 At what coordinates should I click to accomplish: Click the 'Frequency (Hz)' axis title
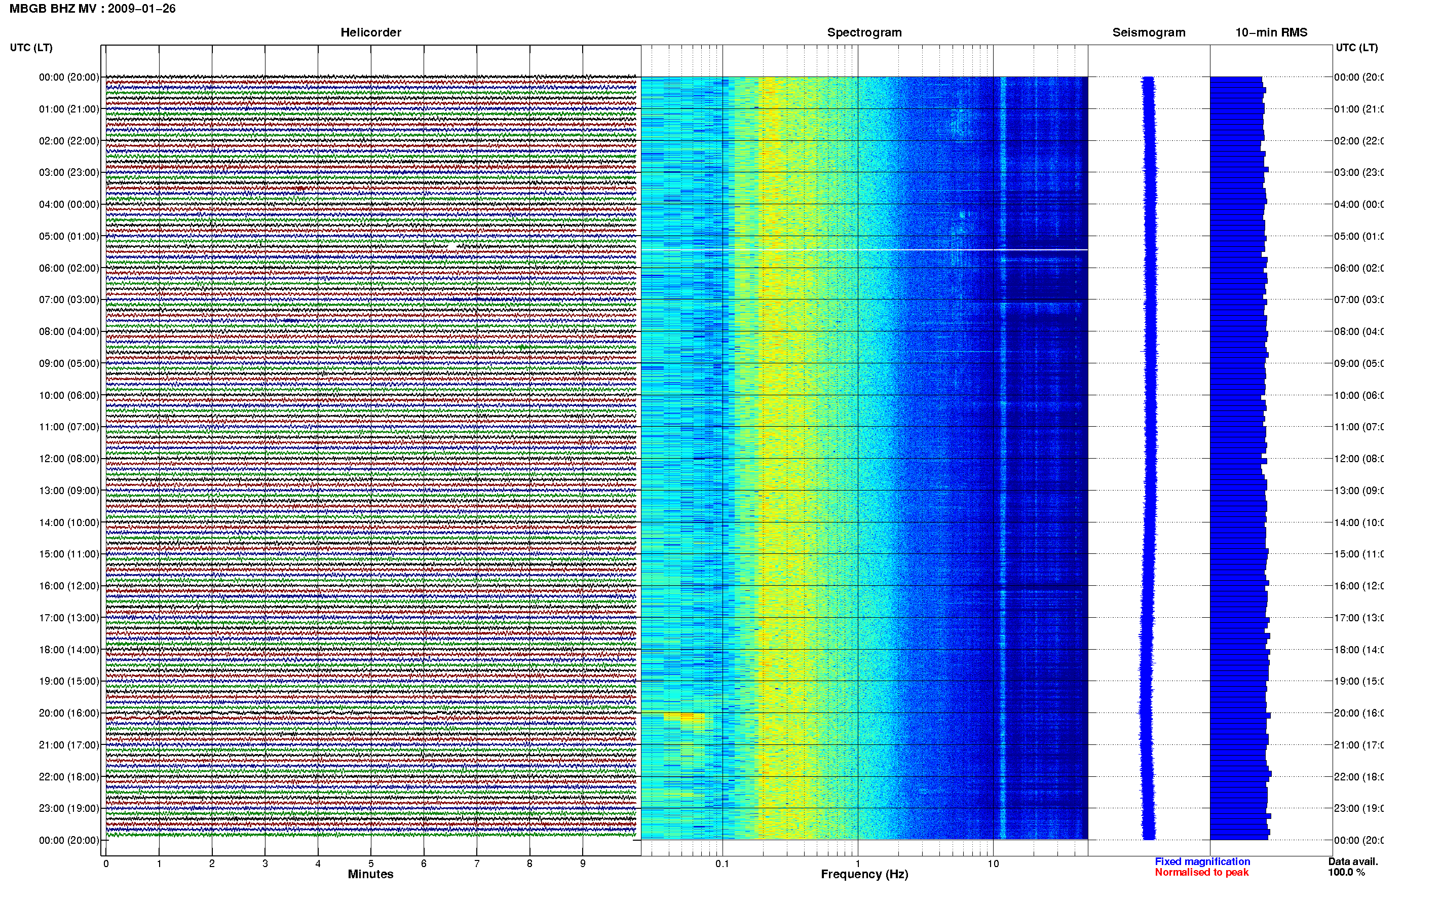pos(864,874)
